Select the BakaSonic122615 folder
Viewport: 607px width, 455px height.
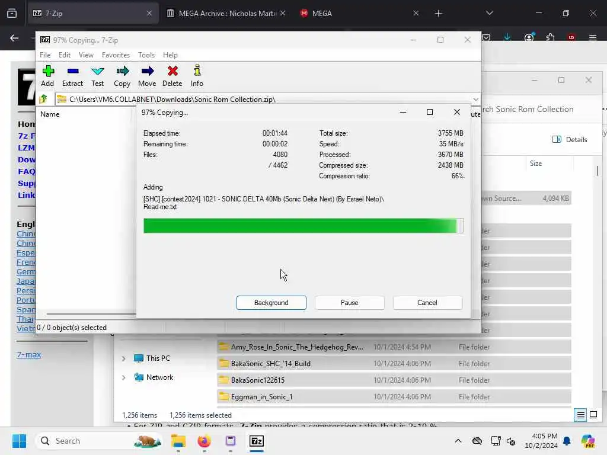tap(394, 380)
